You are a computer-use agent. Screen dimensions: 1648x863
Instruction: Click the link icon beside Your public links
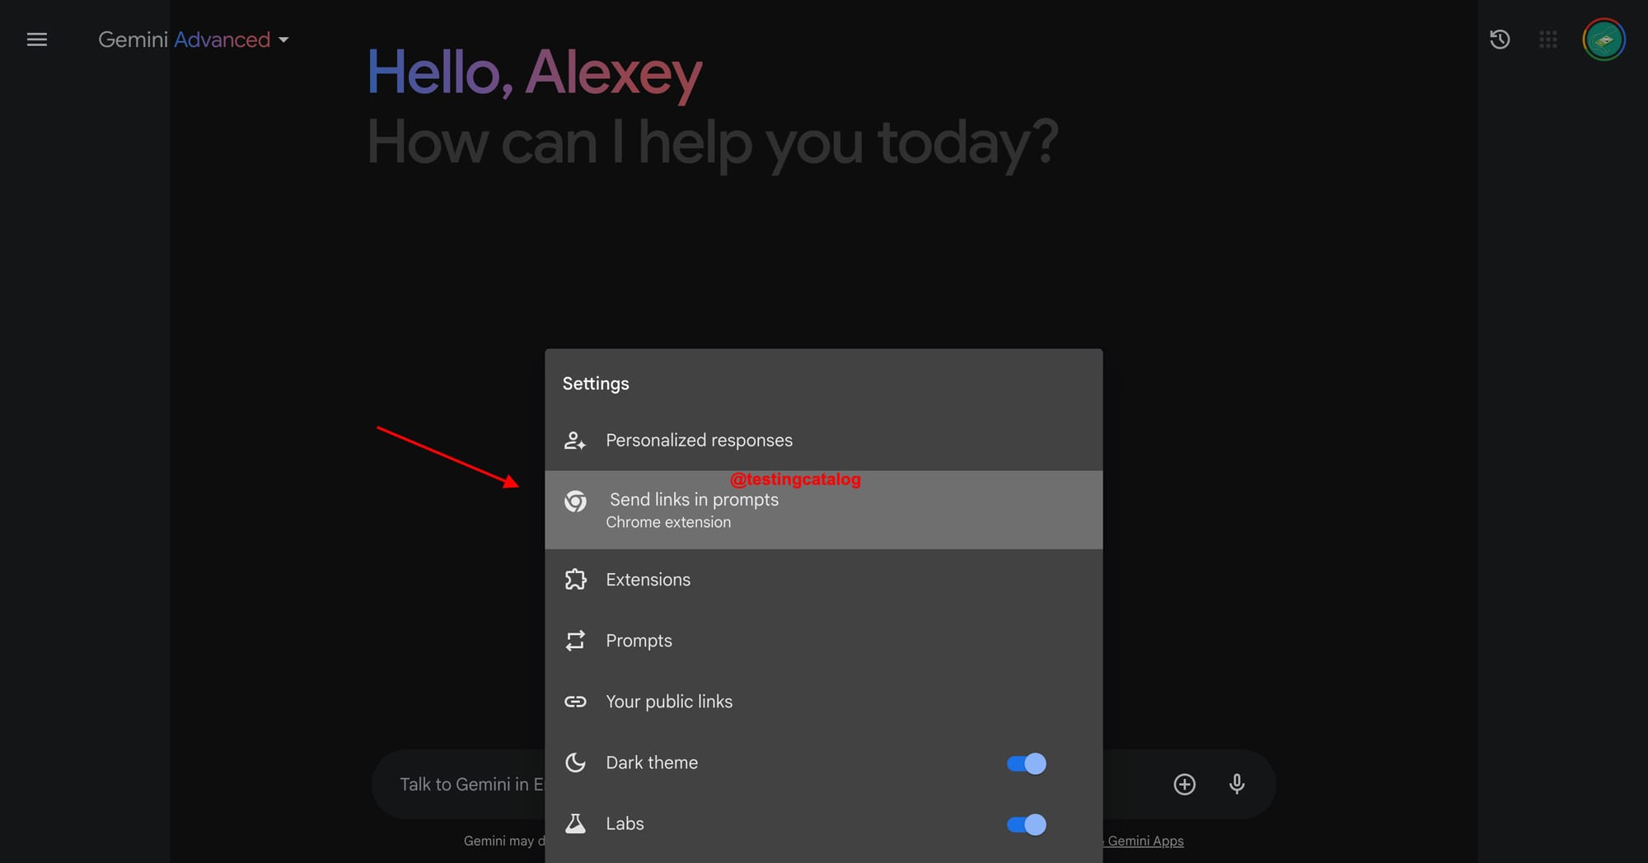575,701
